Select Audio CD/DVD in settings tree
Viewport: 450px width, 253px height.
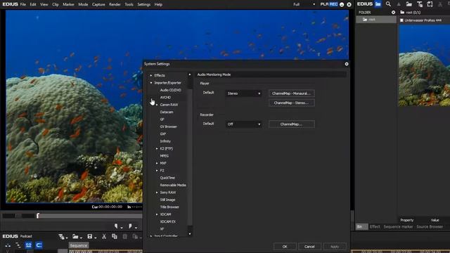coord(170,90)
